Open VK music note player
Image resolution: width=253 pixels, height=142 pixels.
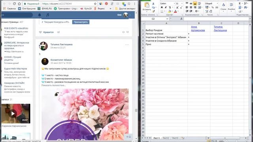(47, 15)
